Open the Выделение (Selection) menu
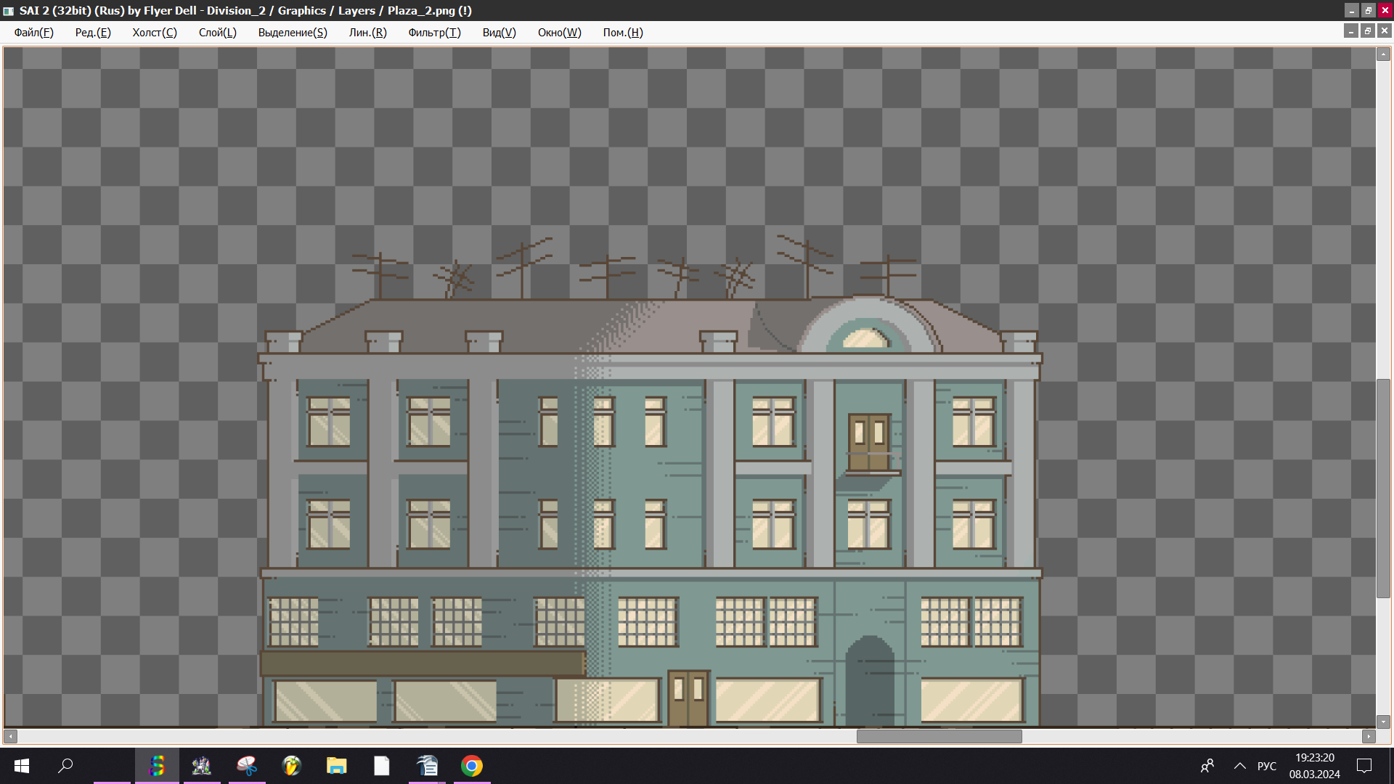This screenshot has height=784, width=1394. pos(293,33)
